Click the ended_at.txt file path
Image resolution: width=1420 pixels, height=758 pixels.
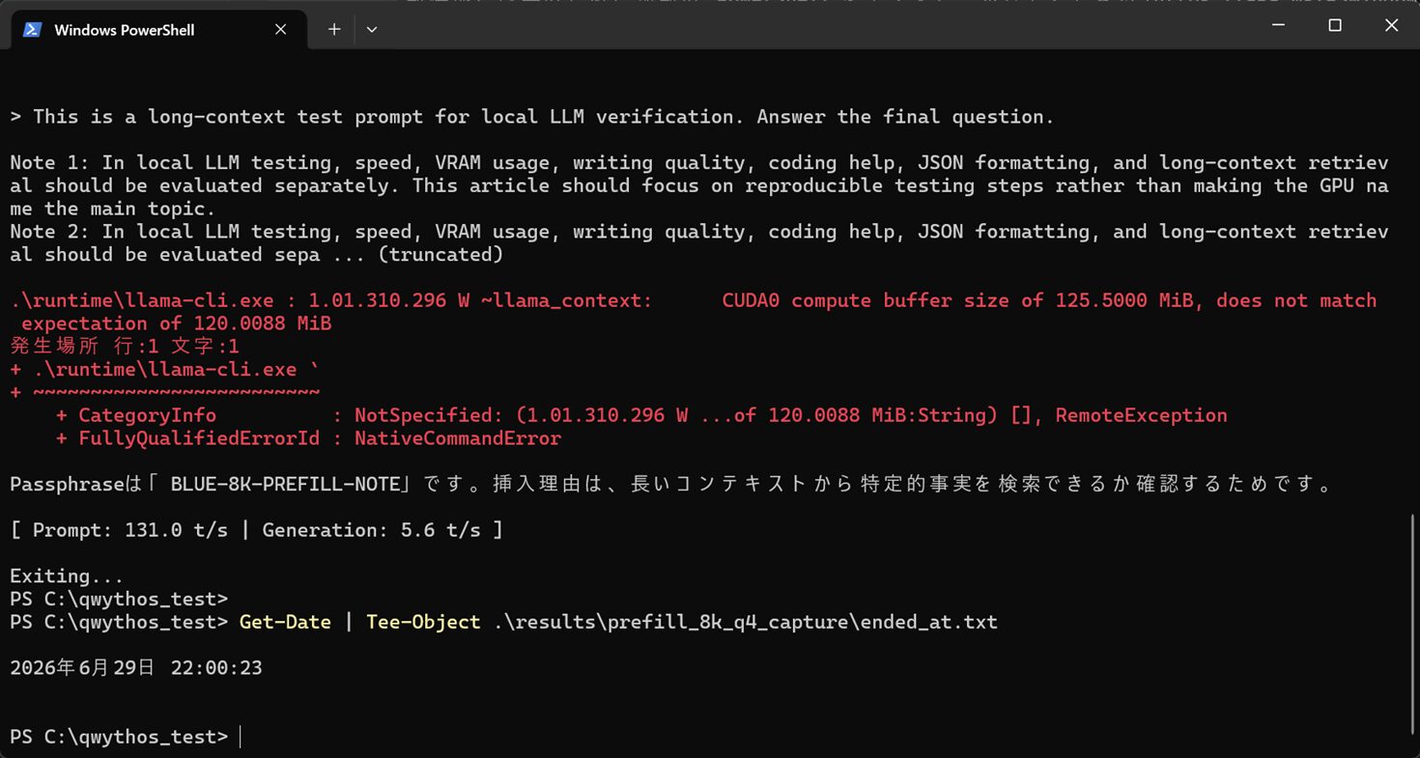(x=745, y=622)
